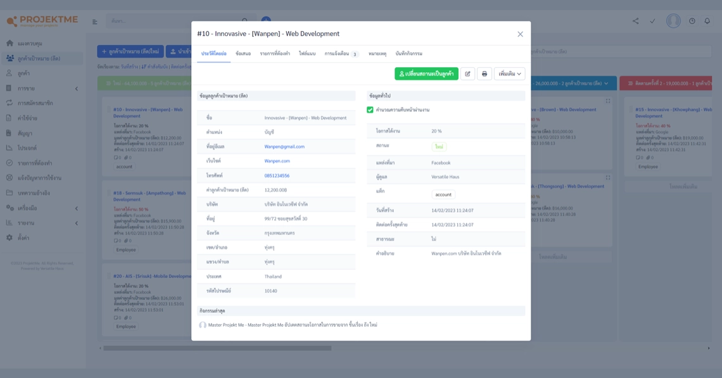This screenshot has width=722, height=378.
Task: Click the Wanpen.com website link
Action: coord(277,161)
